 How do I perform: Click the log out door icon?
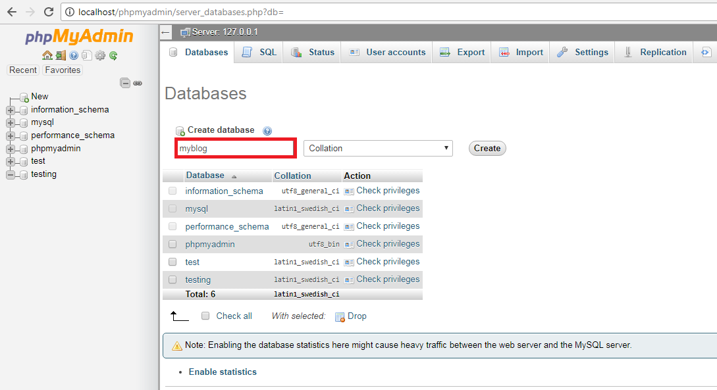61,56
